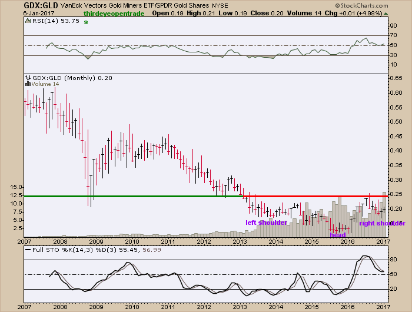Click the 70 level on the RSI scale
The height and width of the screenshot is (312, 412).
point(394,35)
